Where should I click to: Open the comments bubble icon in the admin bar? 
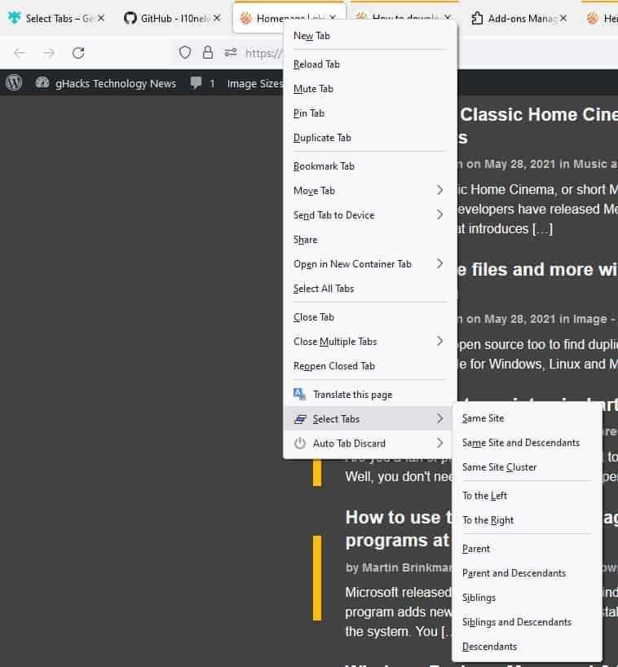196,82
